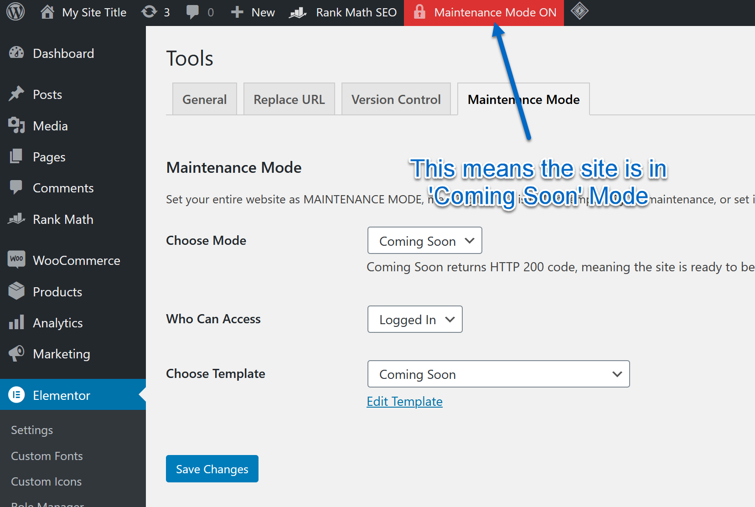Click the home icon beside My Site Title
Viewport: 755px width, 507px height.
47,12
